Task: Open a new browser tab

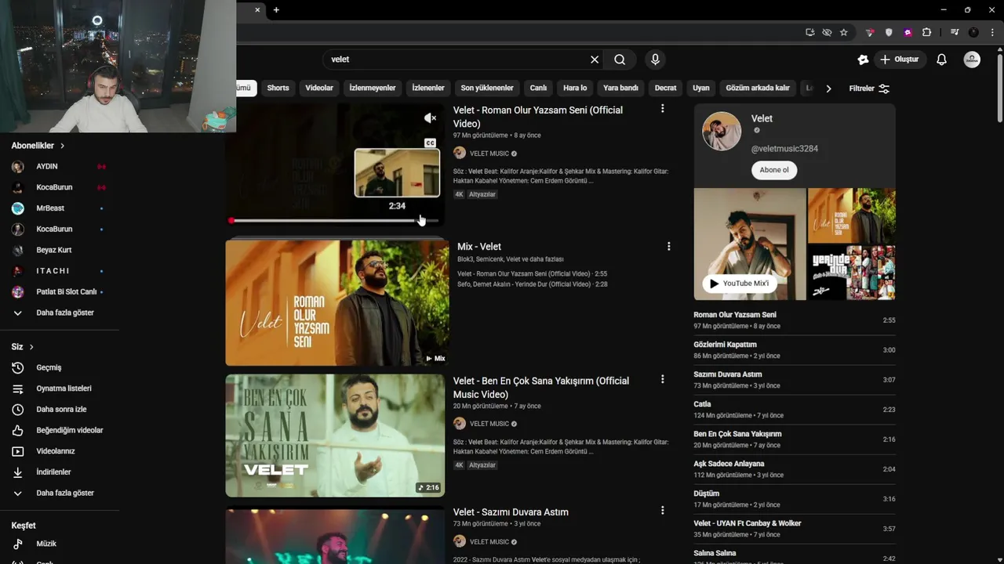Action: (x=276, y=10)
